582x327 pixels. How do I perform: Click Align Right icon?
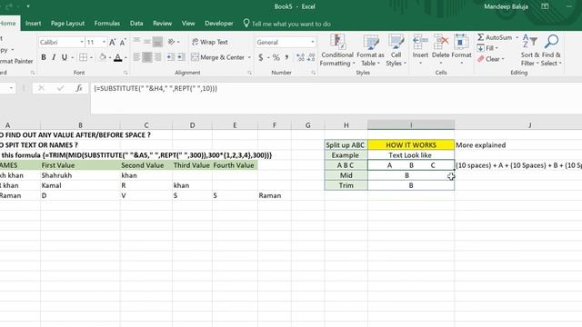coord(157,57)
